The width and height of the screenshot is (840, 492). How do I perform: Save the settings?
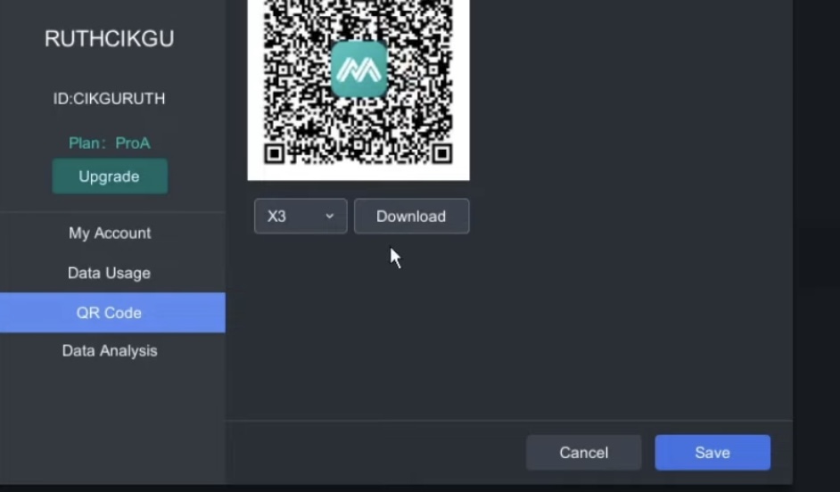pyautogui.click(x=712, y=453)
